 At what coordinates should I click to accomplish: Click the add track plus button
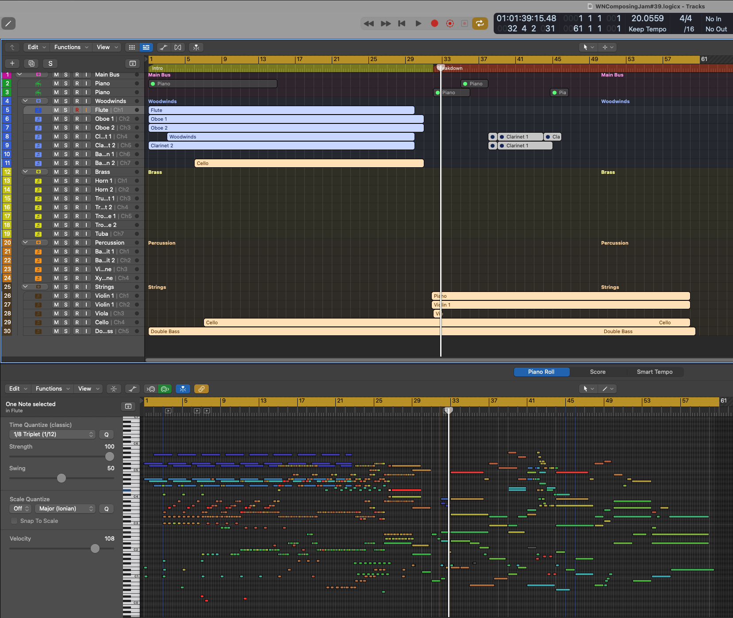[12, 63]
